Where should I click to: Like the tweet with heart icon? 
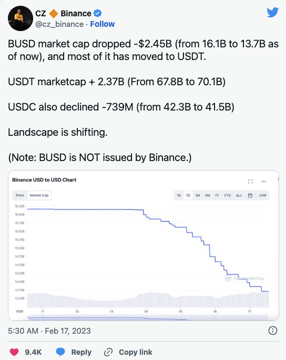14,352
